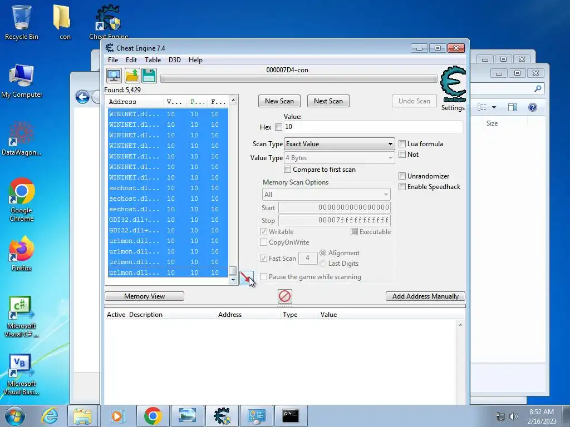Toggle the Fast Scan checkbox
The image size is (570, 427).
(x=263, y=258)
